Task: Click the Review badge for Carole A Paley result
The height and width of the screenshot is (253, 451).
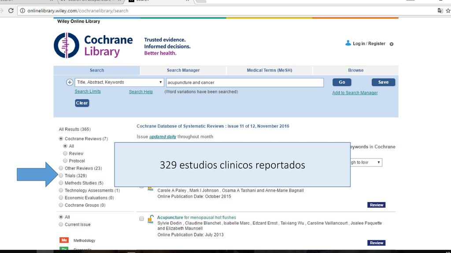Action: pyautogui.click(x=377, y=205)
